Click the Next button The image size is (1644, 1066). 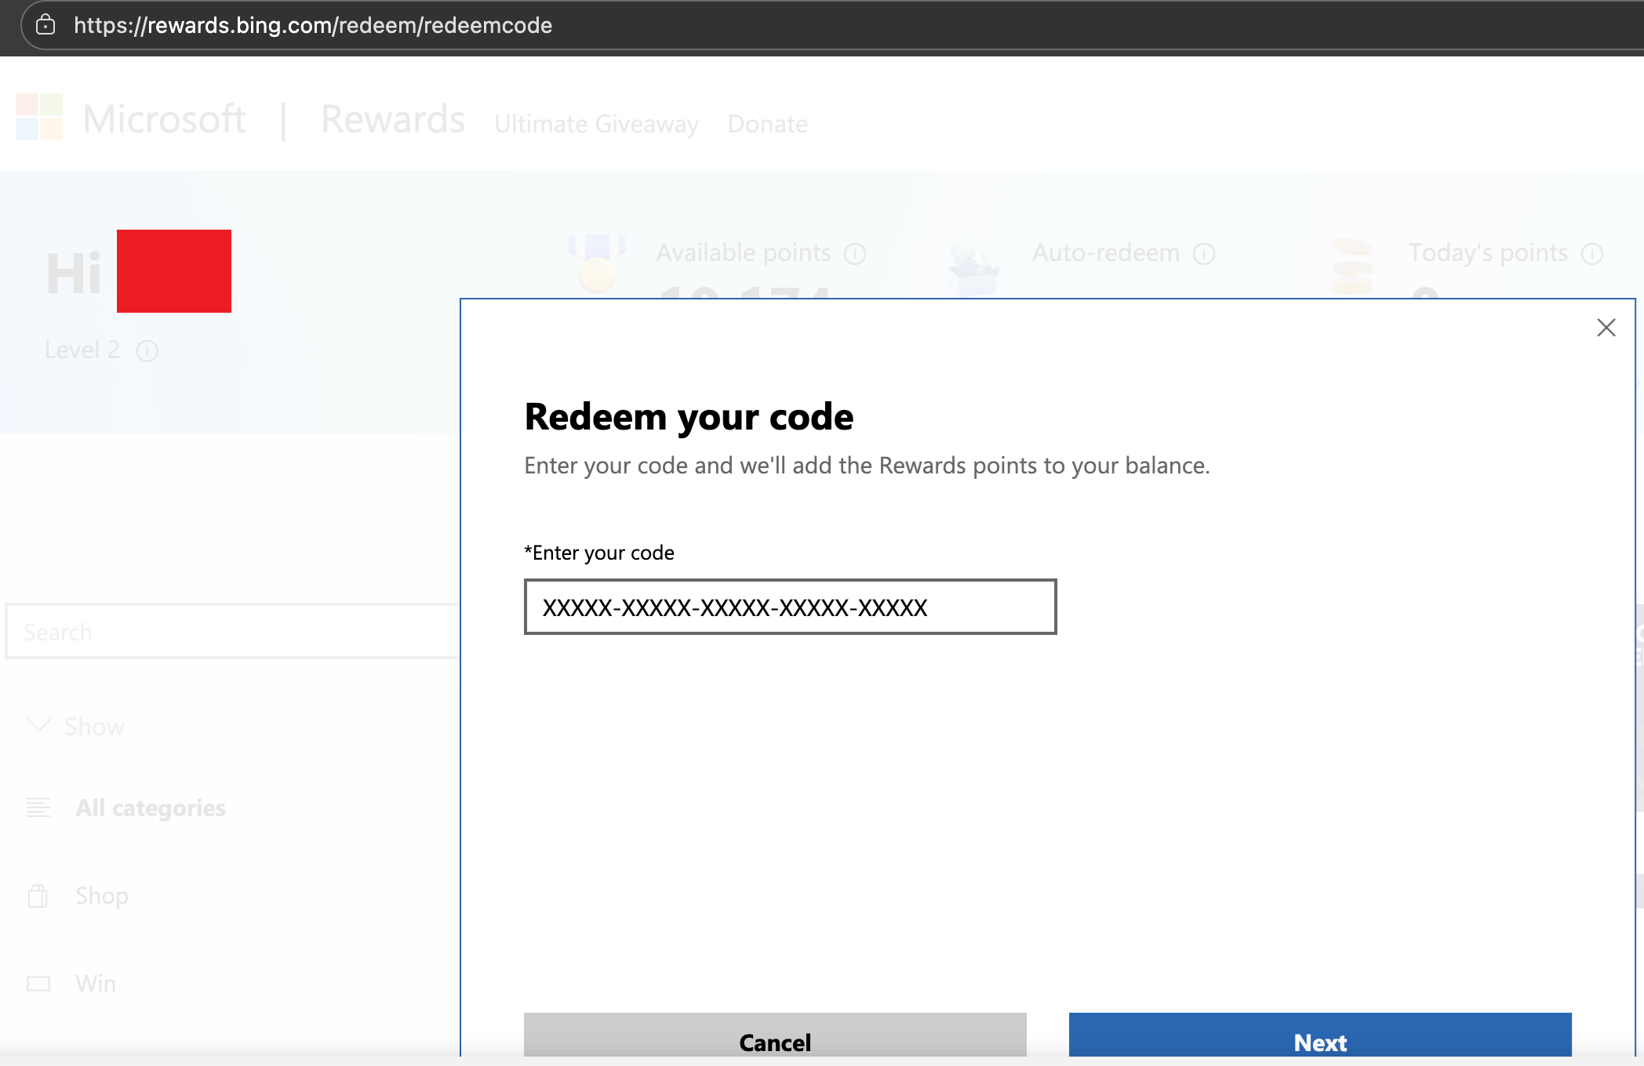[x=1320, y=1042]
